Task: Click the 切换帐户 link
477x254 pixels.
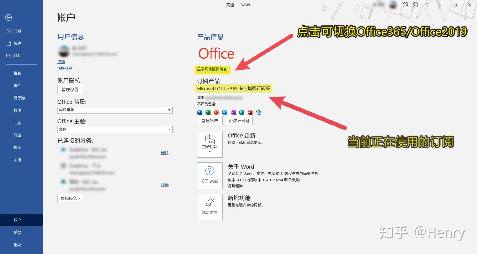Action: [65, 68]
